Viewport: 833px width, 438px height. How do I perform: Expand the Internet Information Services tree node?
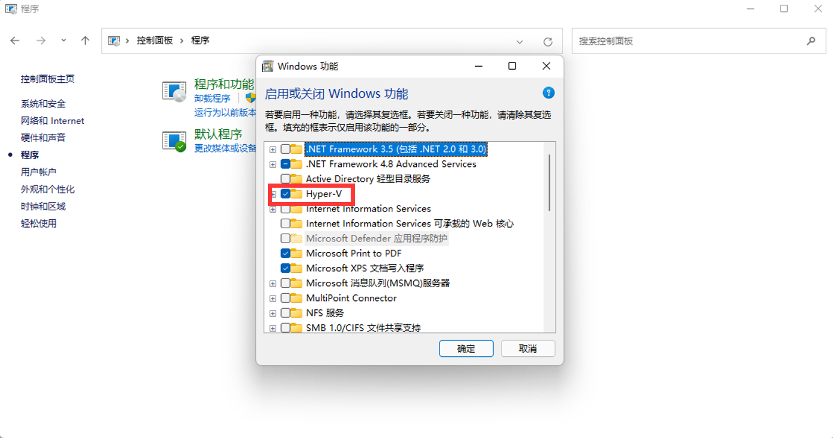click(x=273, y=209)
